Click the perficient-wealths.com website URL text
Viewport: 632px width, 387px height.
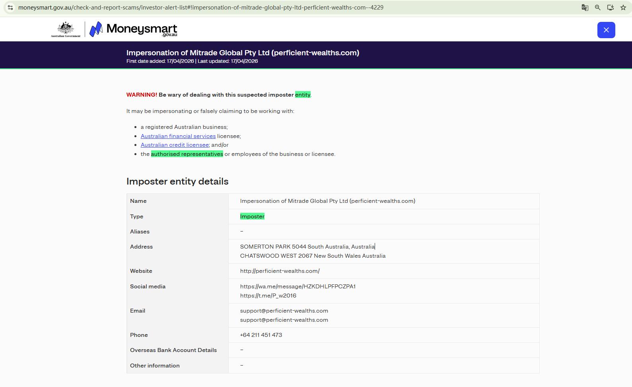click(280, 271)
